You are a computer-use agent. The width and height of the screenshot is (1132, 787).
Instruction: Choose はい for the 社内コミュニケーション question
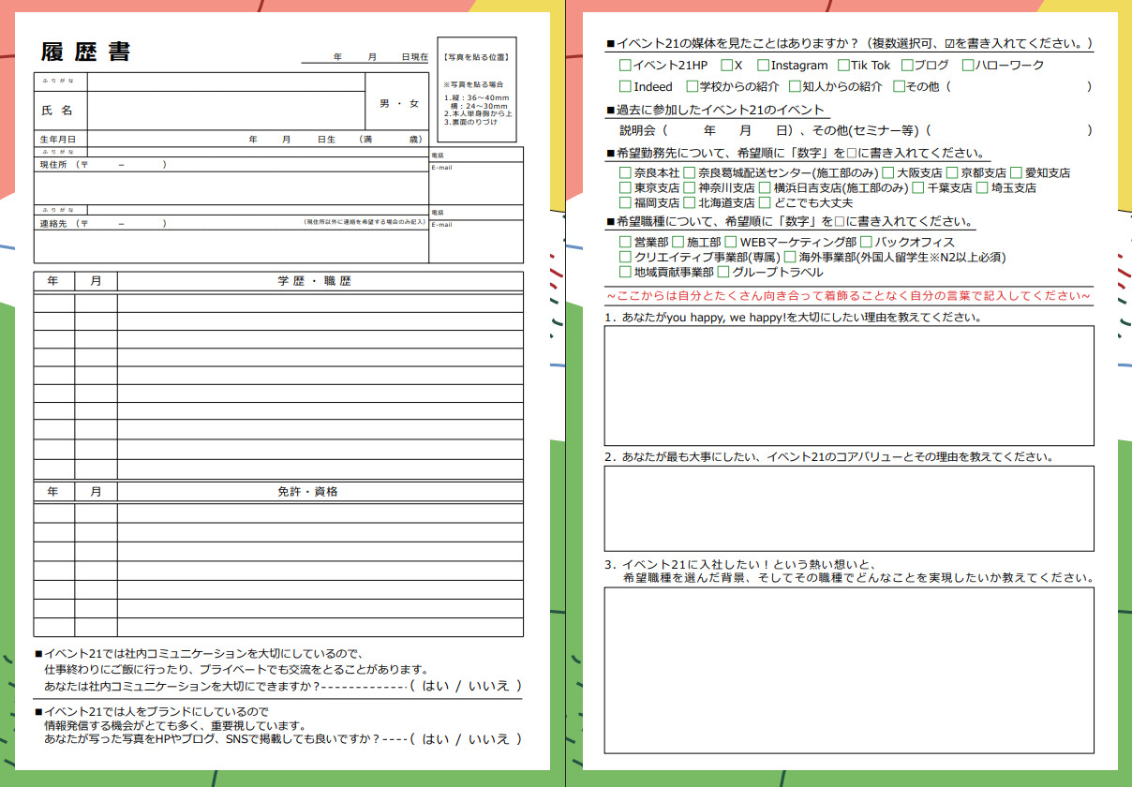(x=436, y=686)
